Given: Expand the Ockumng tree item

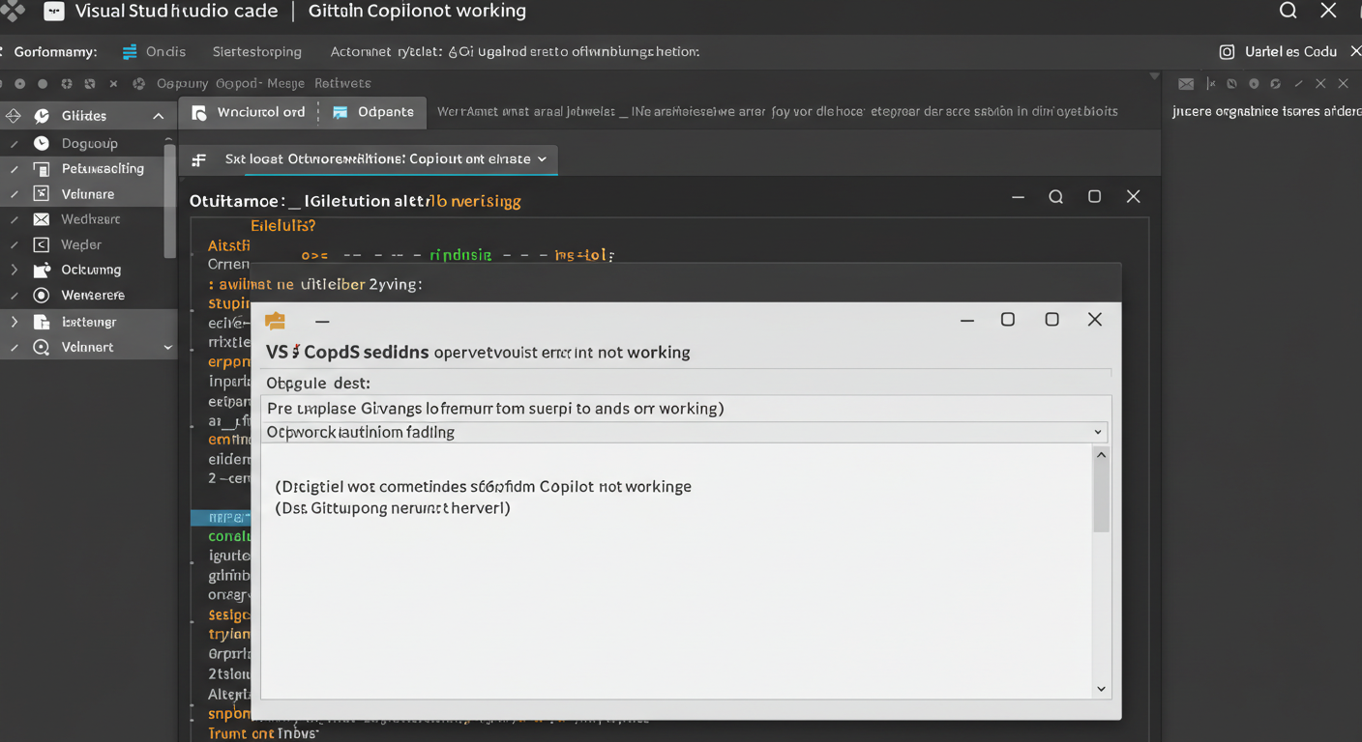Looking at the screenshot, I should point(15,271).
